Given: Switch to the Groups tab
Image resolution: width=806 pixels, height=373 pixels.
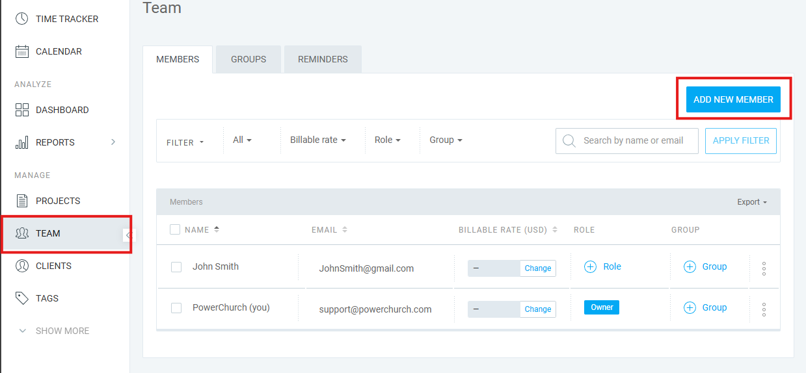Looking at the screenshot, I should (249, 59).
